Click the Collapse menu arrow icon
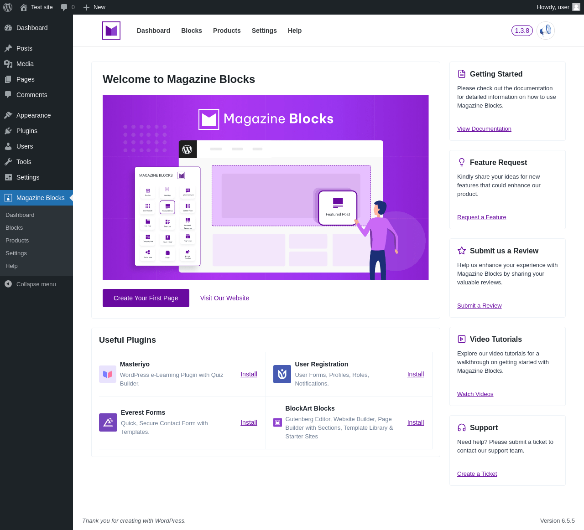Screen dimensions: 584x530 pyautogui.click(x=8, y=284)
